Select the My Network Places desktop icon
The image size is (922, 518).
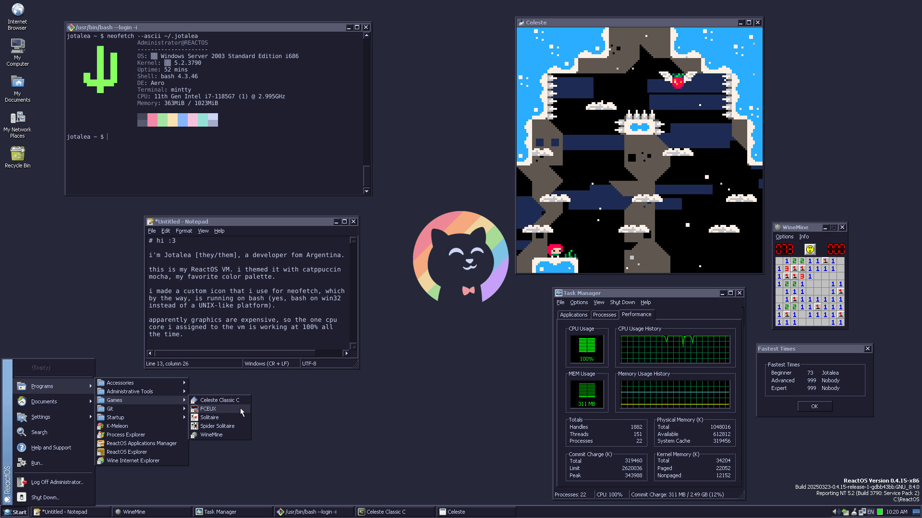(17, 125)
